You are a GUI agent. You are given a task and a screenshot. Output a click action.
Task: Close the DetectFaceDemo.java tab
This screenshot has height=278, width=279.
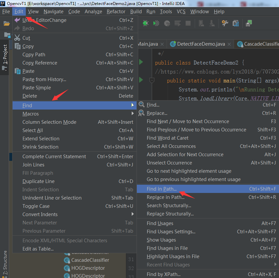click(x=229, y=44)
